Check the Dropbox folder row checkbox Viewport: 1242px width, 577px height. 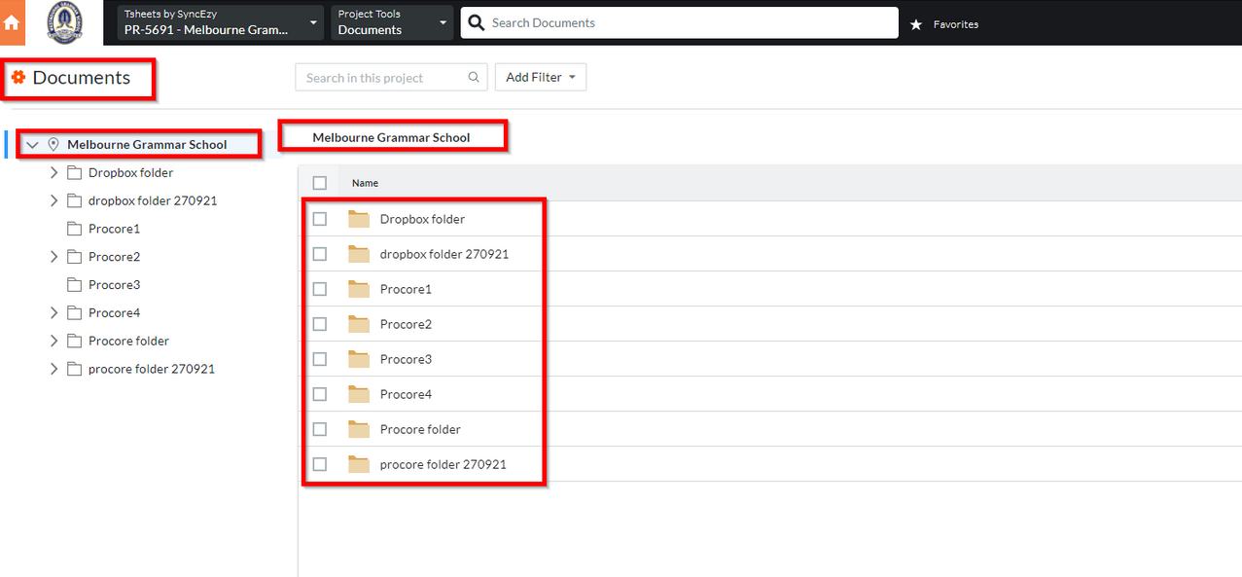[x=320, y=219]
